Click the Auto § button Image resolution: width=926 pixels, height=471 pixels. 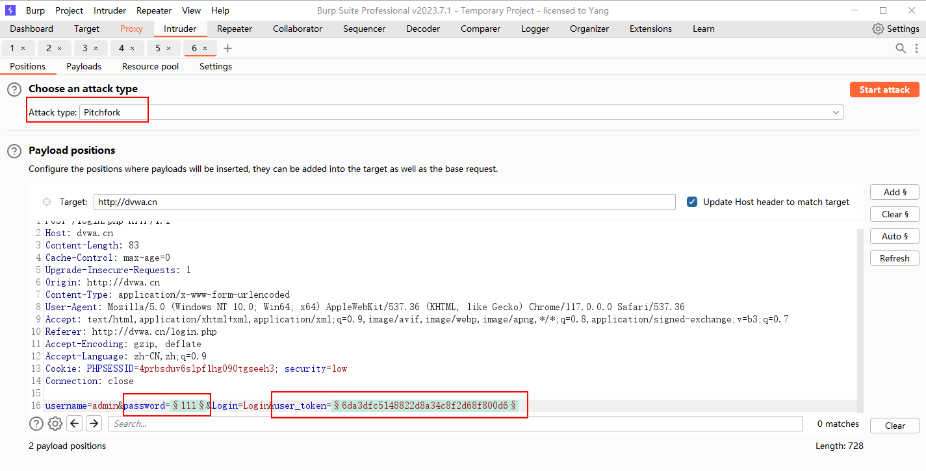point(894,236)
